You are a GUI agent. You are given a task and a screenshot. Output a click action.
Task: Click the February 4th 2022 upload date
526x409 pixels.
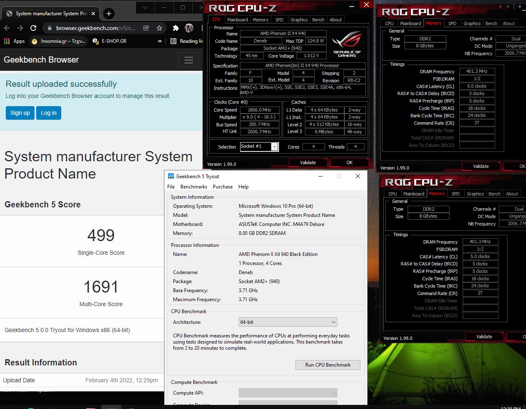coord(122,380)
